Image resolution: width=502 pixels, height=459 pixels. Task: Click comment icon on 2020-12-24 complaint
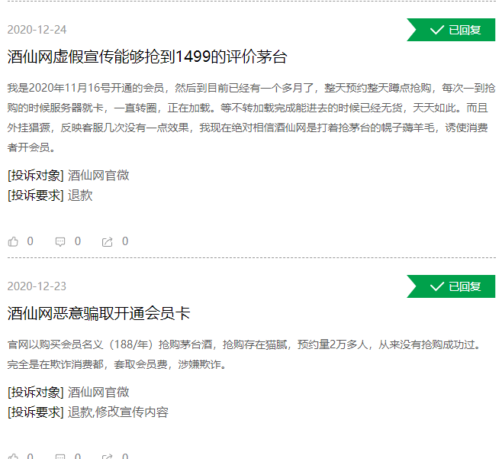tap(60, 241)
